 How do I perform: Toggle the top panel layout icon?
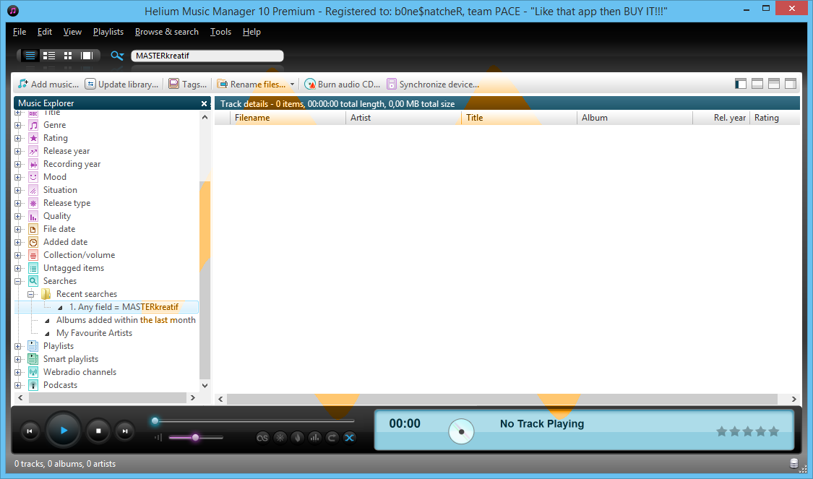coord(774,84)
